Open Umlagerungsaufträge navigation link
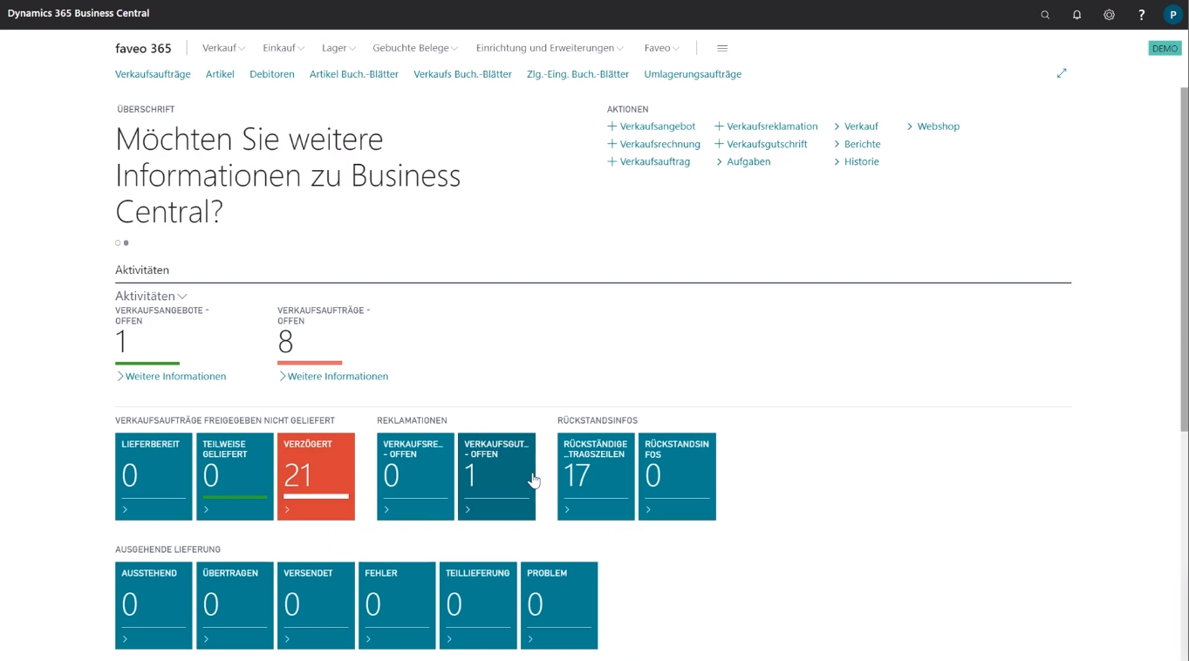This screenshot has height=661, width=1189. coord(693,74)
